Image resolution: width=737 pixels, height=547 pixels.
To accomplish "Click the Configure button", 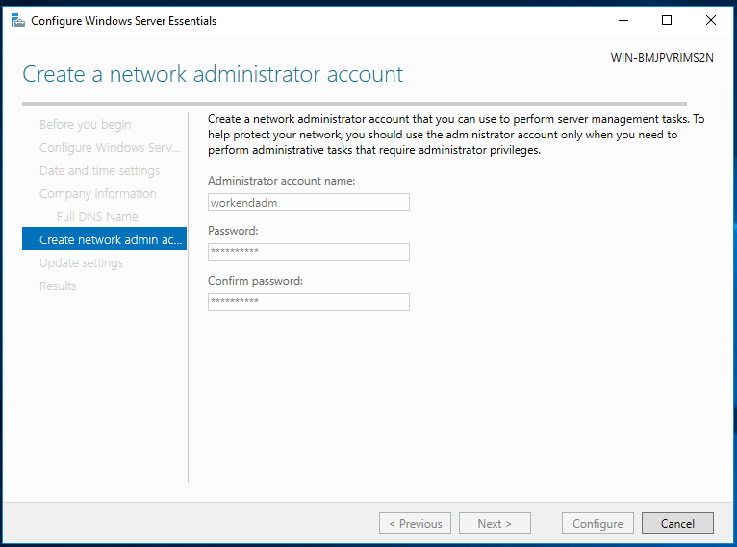I will tap(597, 523).
